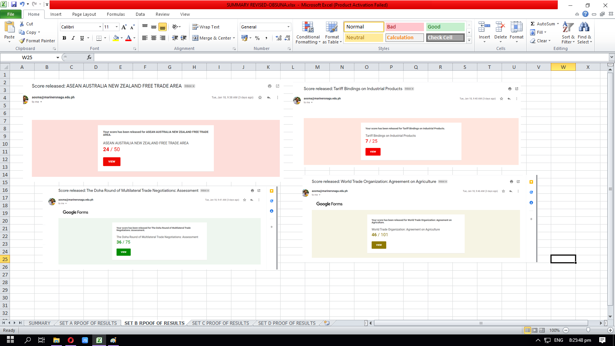This screenshot has height=346, width=615.
Task: Switch to the Page Layout tab
Action: [84, 14]
